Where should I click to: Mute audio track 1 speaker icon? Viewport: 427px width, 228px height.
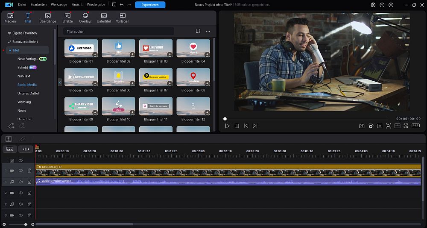coord(20,182)
